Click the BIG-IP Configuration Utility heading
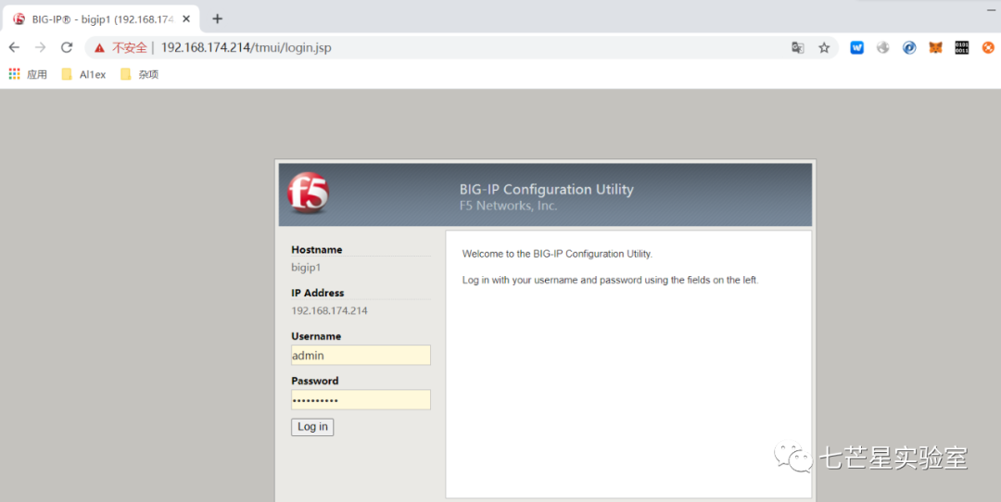Viewport: 1001px width, 502px height. click(x=547, y=190)
